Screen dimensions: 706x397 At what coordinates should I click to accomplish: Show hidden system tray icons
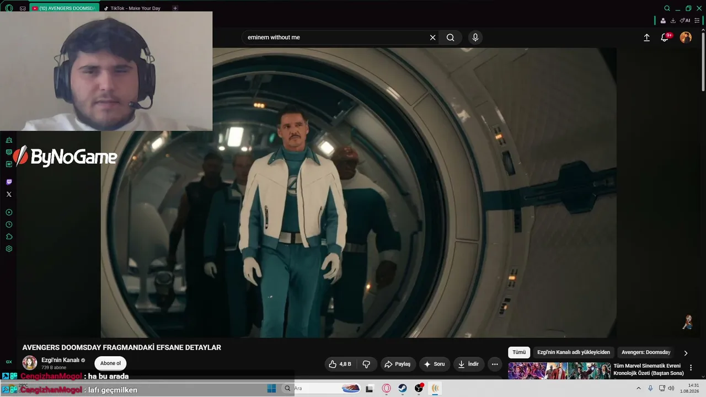tap(639, 388)
